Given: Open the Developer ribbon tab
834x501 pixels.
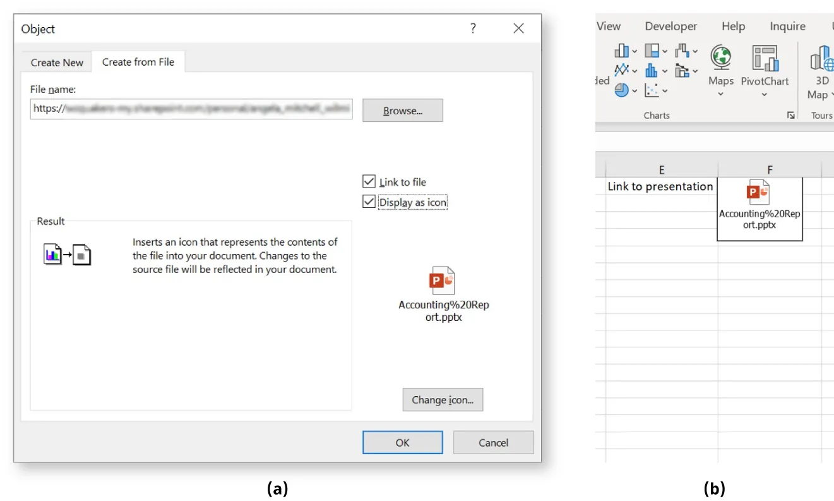Looking at the screenshot, I should (670, 26).
